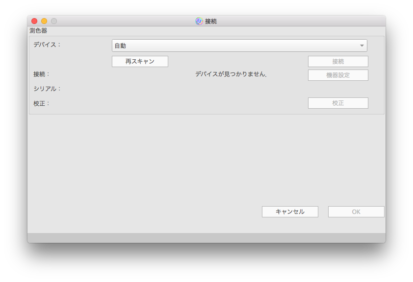Click the 接続: row label on left
The width and height of the screenshot is (413, 282).
pyautogui.click(x=41, y=74)
